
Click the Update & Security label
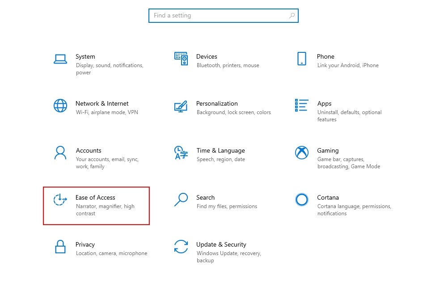coord(221,244)
